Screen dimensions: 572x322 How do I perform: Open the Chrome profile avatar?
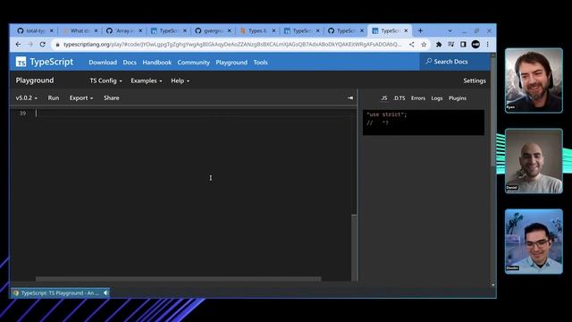click(475, 45)
